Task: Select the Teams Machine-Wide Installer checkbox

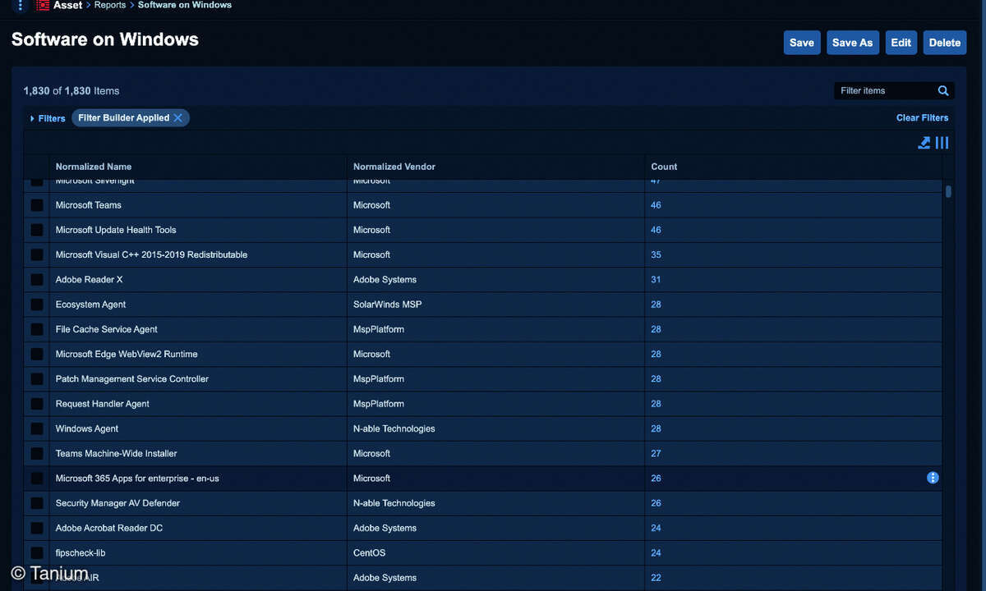Action: pyautogui.click(x=37, y=453)
